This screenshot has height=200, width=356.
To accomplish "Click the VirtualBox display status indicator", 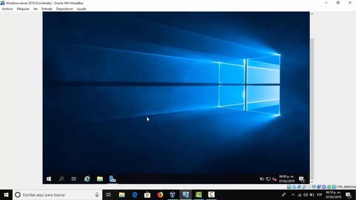I will click(x=314, y=187).
